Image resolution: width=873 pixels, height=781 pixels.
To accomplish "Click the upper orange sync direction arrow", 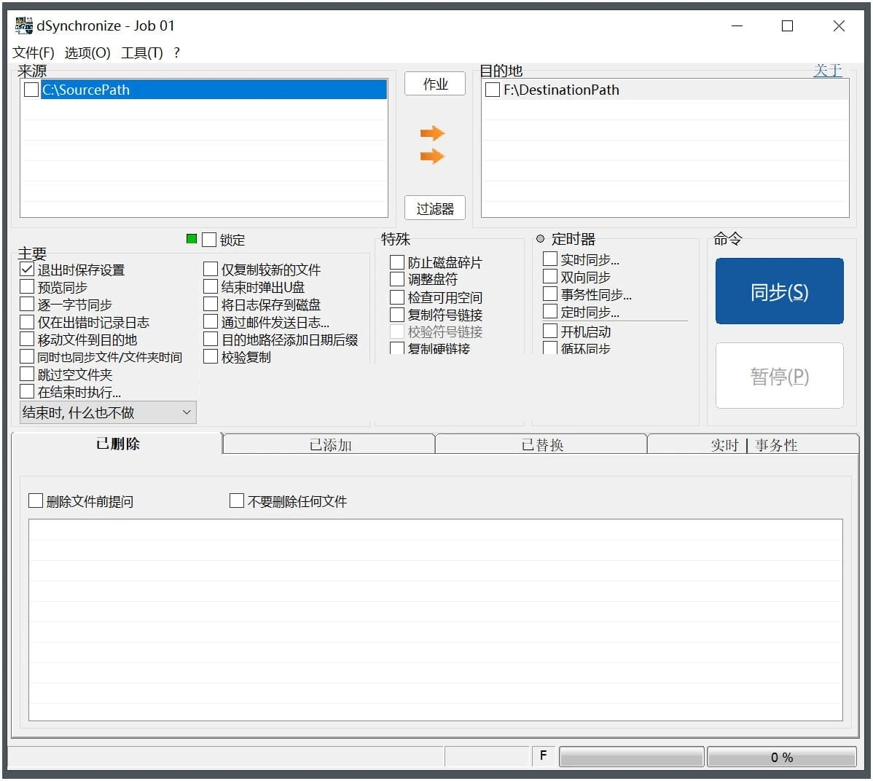I will [x=432, y=133].
